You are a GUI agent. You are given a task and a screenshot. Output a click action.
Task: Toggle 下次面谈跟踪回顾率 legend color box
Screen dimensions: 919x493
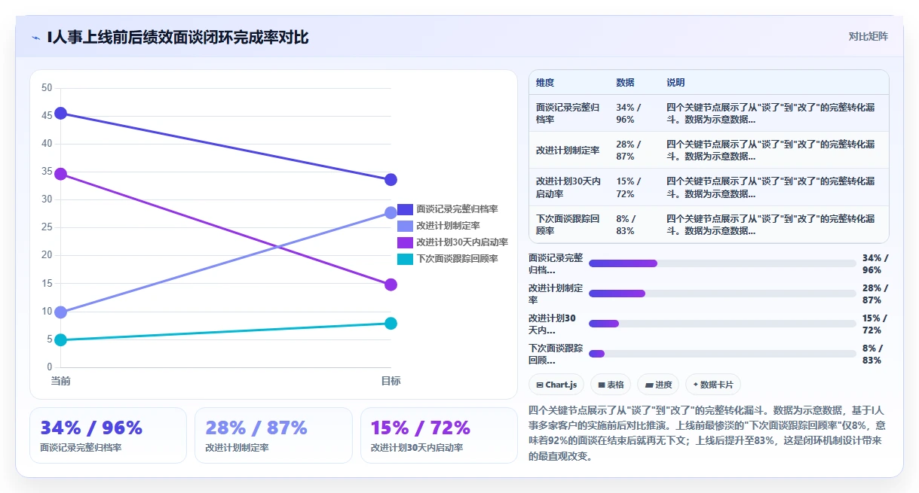point(405,259)
